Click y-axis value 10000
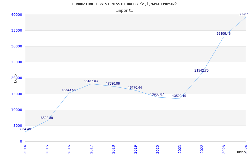249x155 pixels. [x=16, y=110]
